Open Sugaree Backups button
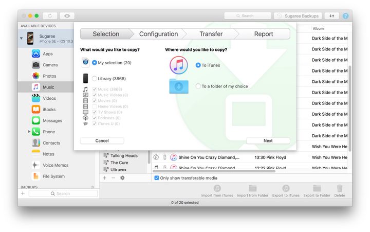Viewport: 370px width, 232px height. point(298,16)
